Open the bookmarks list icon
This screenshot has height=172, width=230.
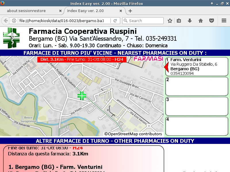tap(179, 21)
